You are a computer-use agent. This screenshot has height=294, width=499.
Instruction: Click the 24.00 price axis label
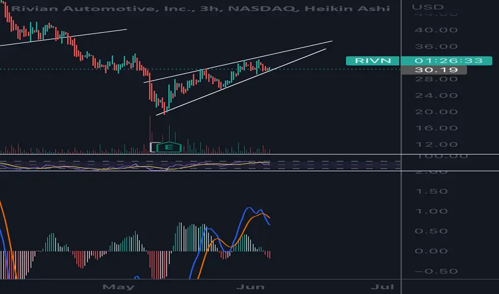click(x=436, y=95)
